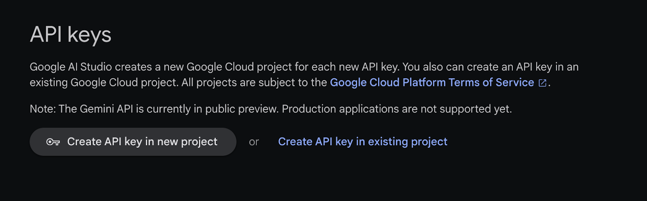Click the word "keys" in the heading
This screenshot has width=647, height=201.
89,35
